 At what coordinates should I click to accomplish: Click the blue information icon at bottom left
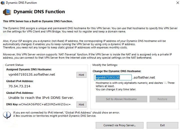7,115
